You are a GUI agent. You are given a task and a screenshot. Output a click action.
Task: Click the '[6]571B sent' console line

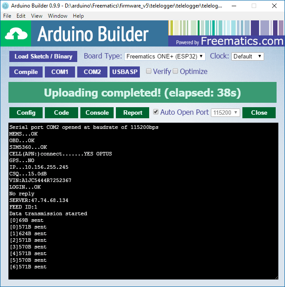tap(28, 267)
